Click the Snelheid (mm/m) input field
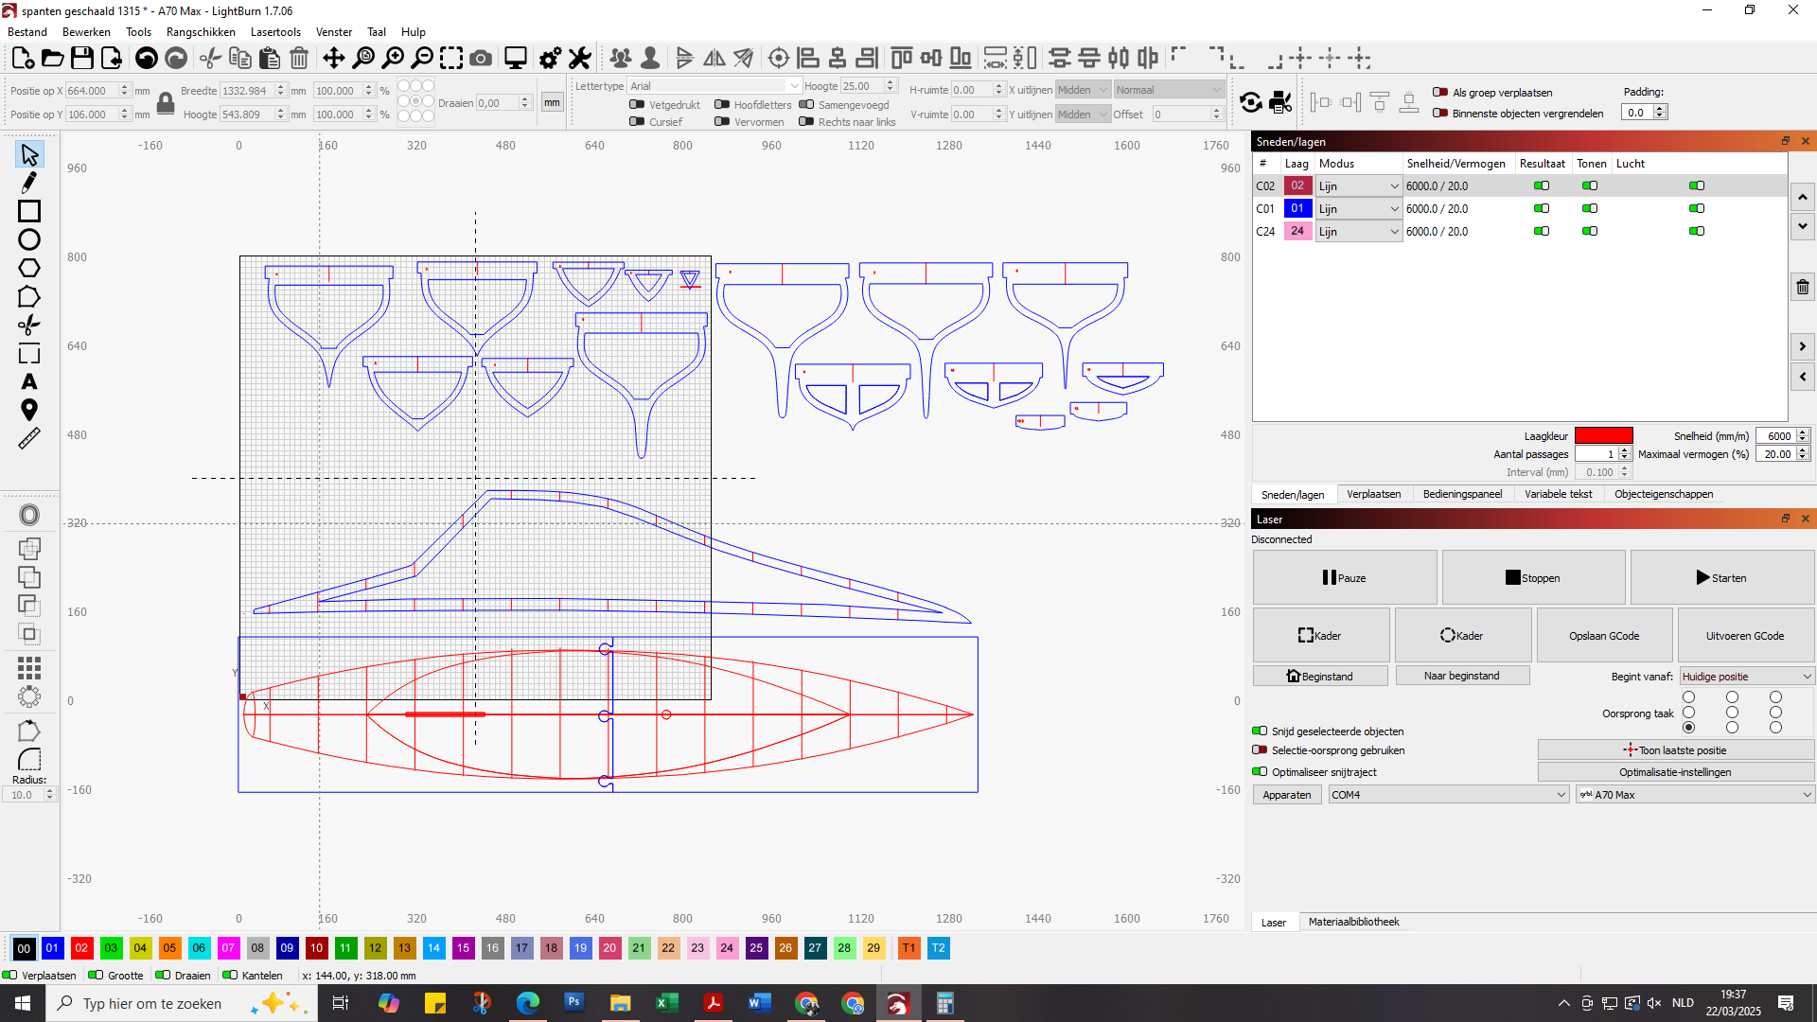 pyautogui.click(x=1775, y=435)
